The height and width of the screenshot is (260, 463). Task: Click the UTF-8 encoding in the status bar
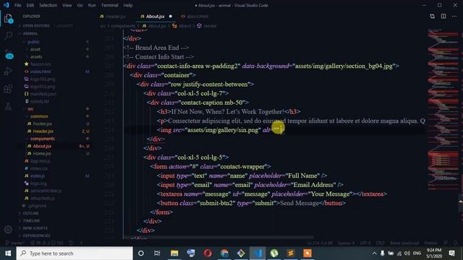tap(365, 243)
